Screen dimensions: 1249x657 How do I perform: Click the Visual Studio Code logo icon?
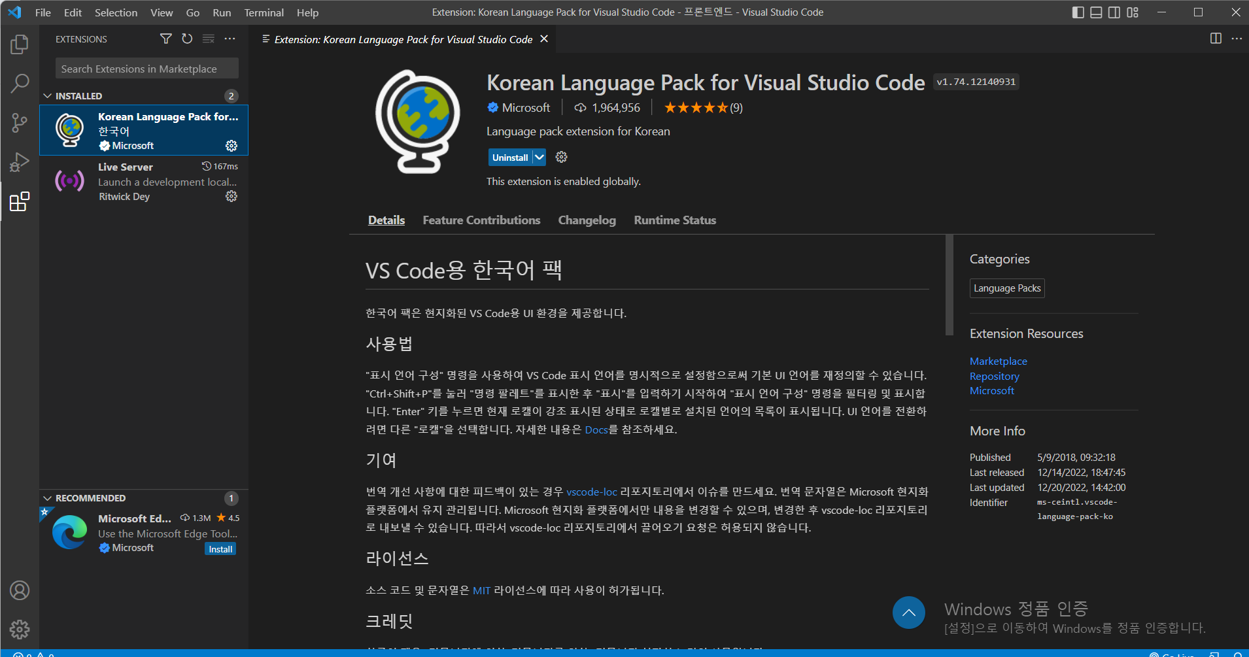14,12
